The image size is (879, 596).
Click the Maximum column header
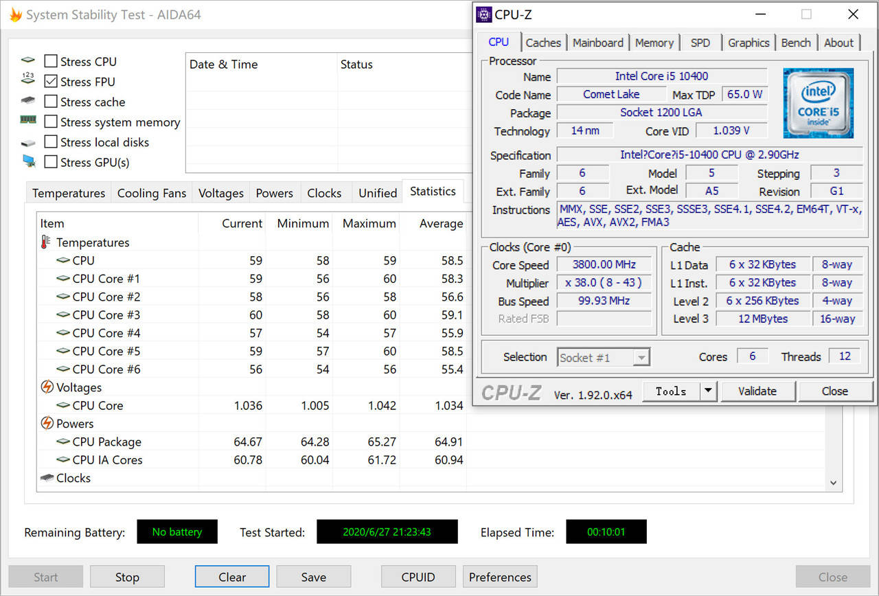[x=369, y=224]
